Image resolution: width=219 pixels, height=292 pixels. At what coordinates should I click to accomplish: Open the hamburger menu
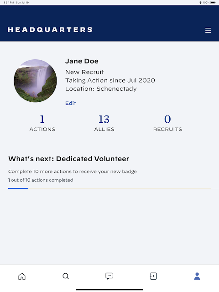coord(208,30)
